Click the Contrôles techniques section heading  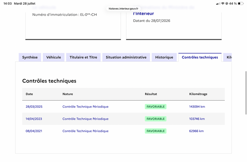pos(49,81)
